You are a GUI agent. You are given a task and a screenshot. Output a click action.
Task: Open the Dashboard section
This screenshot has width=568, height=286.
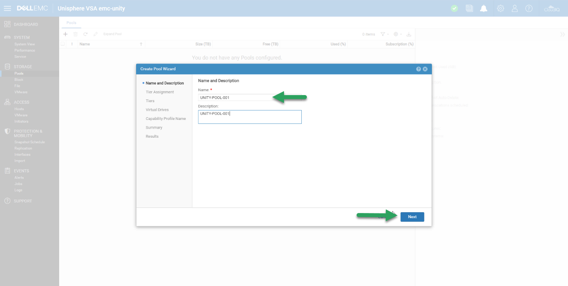click(x=26, y=24)
